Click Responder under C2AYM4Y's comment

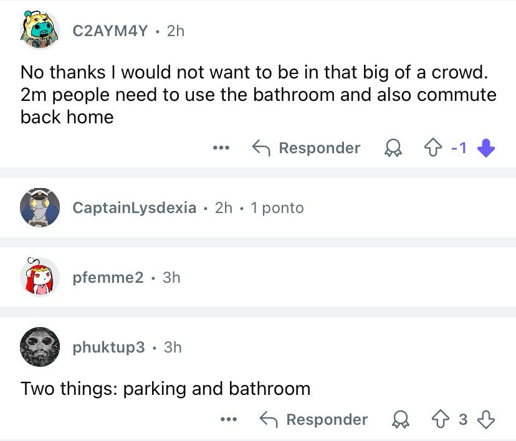[320, 148]
